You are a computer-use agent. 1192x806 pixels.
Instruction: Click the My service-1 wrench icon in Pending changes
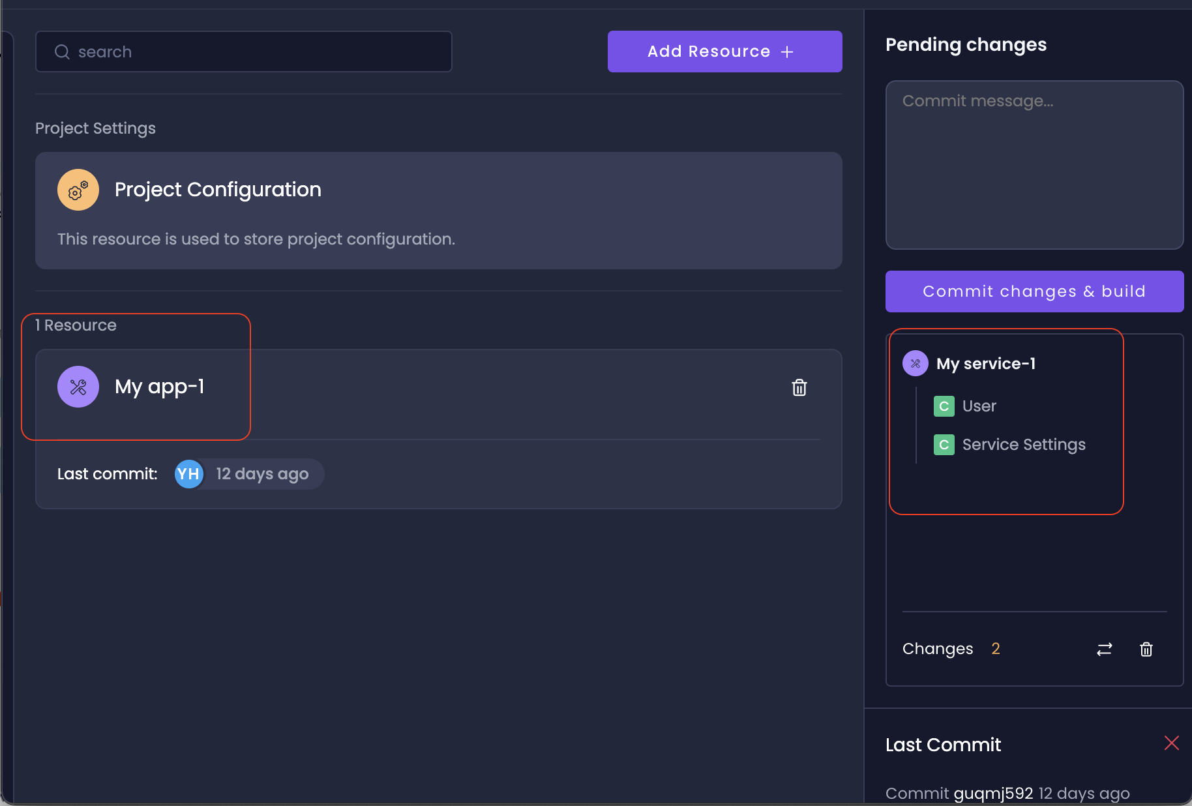tap(915, 363)
